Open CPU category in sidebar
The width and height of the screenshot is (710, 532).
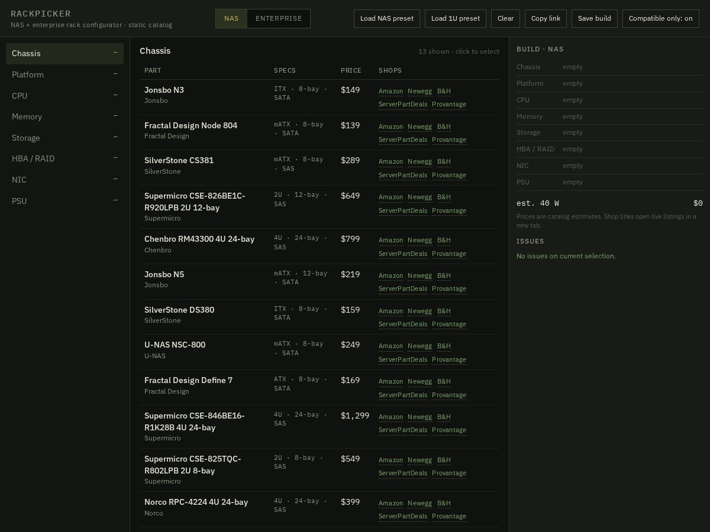point(64,96)
